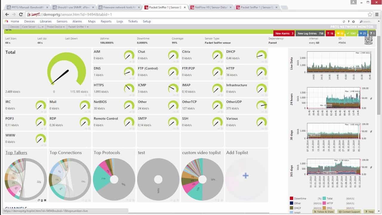The image size is (382, 215).
Task: Click the trash icon on Top Talkers
Action: click(42, 200)
